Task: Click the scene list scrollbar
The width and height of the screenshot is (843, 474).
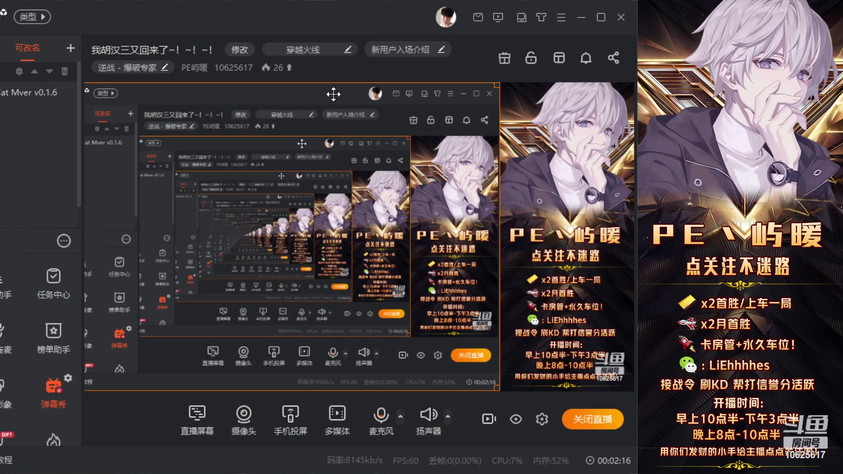Action: (x=79, y=134)
